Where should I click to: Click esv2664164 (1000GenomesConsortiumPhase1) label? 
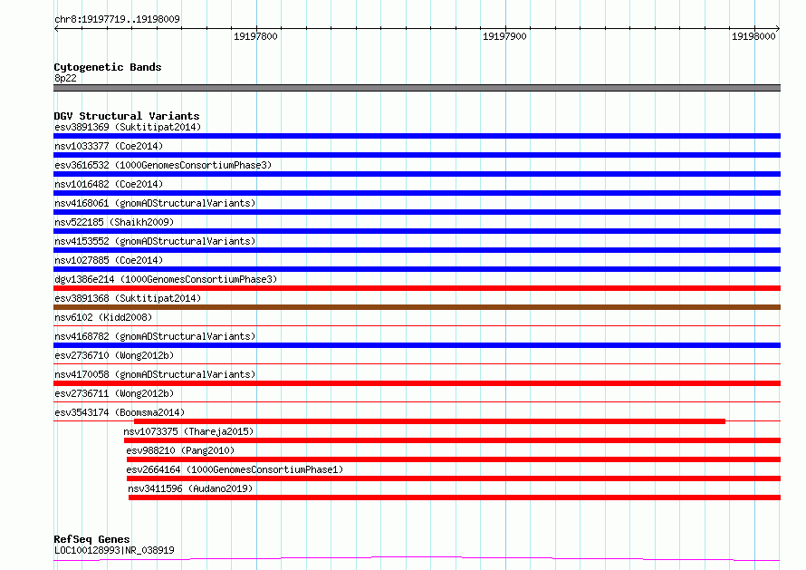point(235,469)
